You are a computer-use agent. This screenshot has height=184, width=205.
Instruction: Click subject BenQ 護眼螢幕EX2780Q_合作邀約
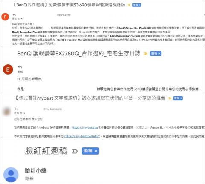[x=79, y=53]
